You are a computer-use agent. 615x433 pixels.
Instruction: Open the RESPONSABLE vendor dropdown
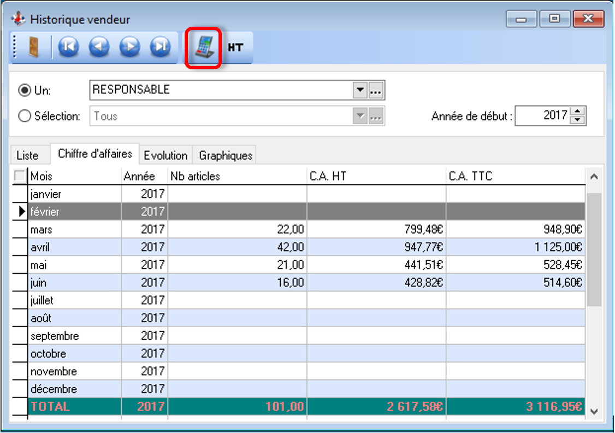[359, 91]
